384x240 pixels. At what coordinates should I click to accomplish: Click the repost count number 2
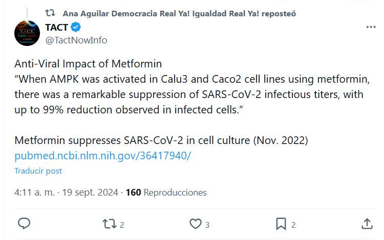point(122,224)
